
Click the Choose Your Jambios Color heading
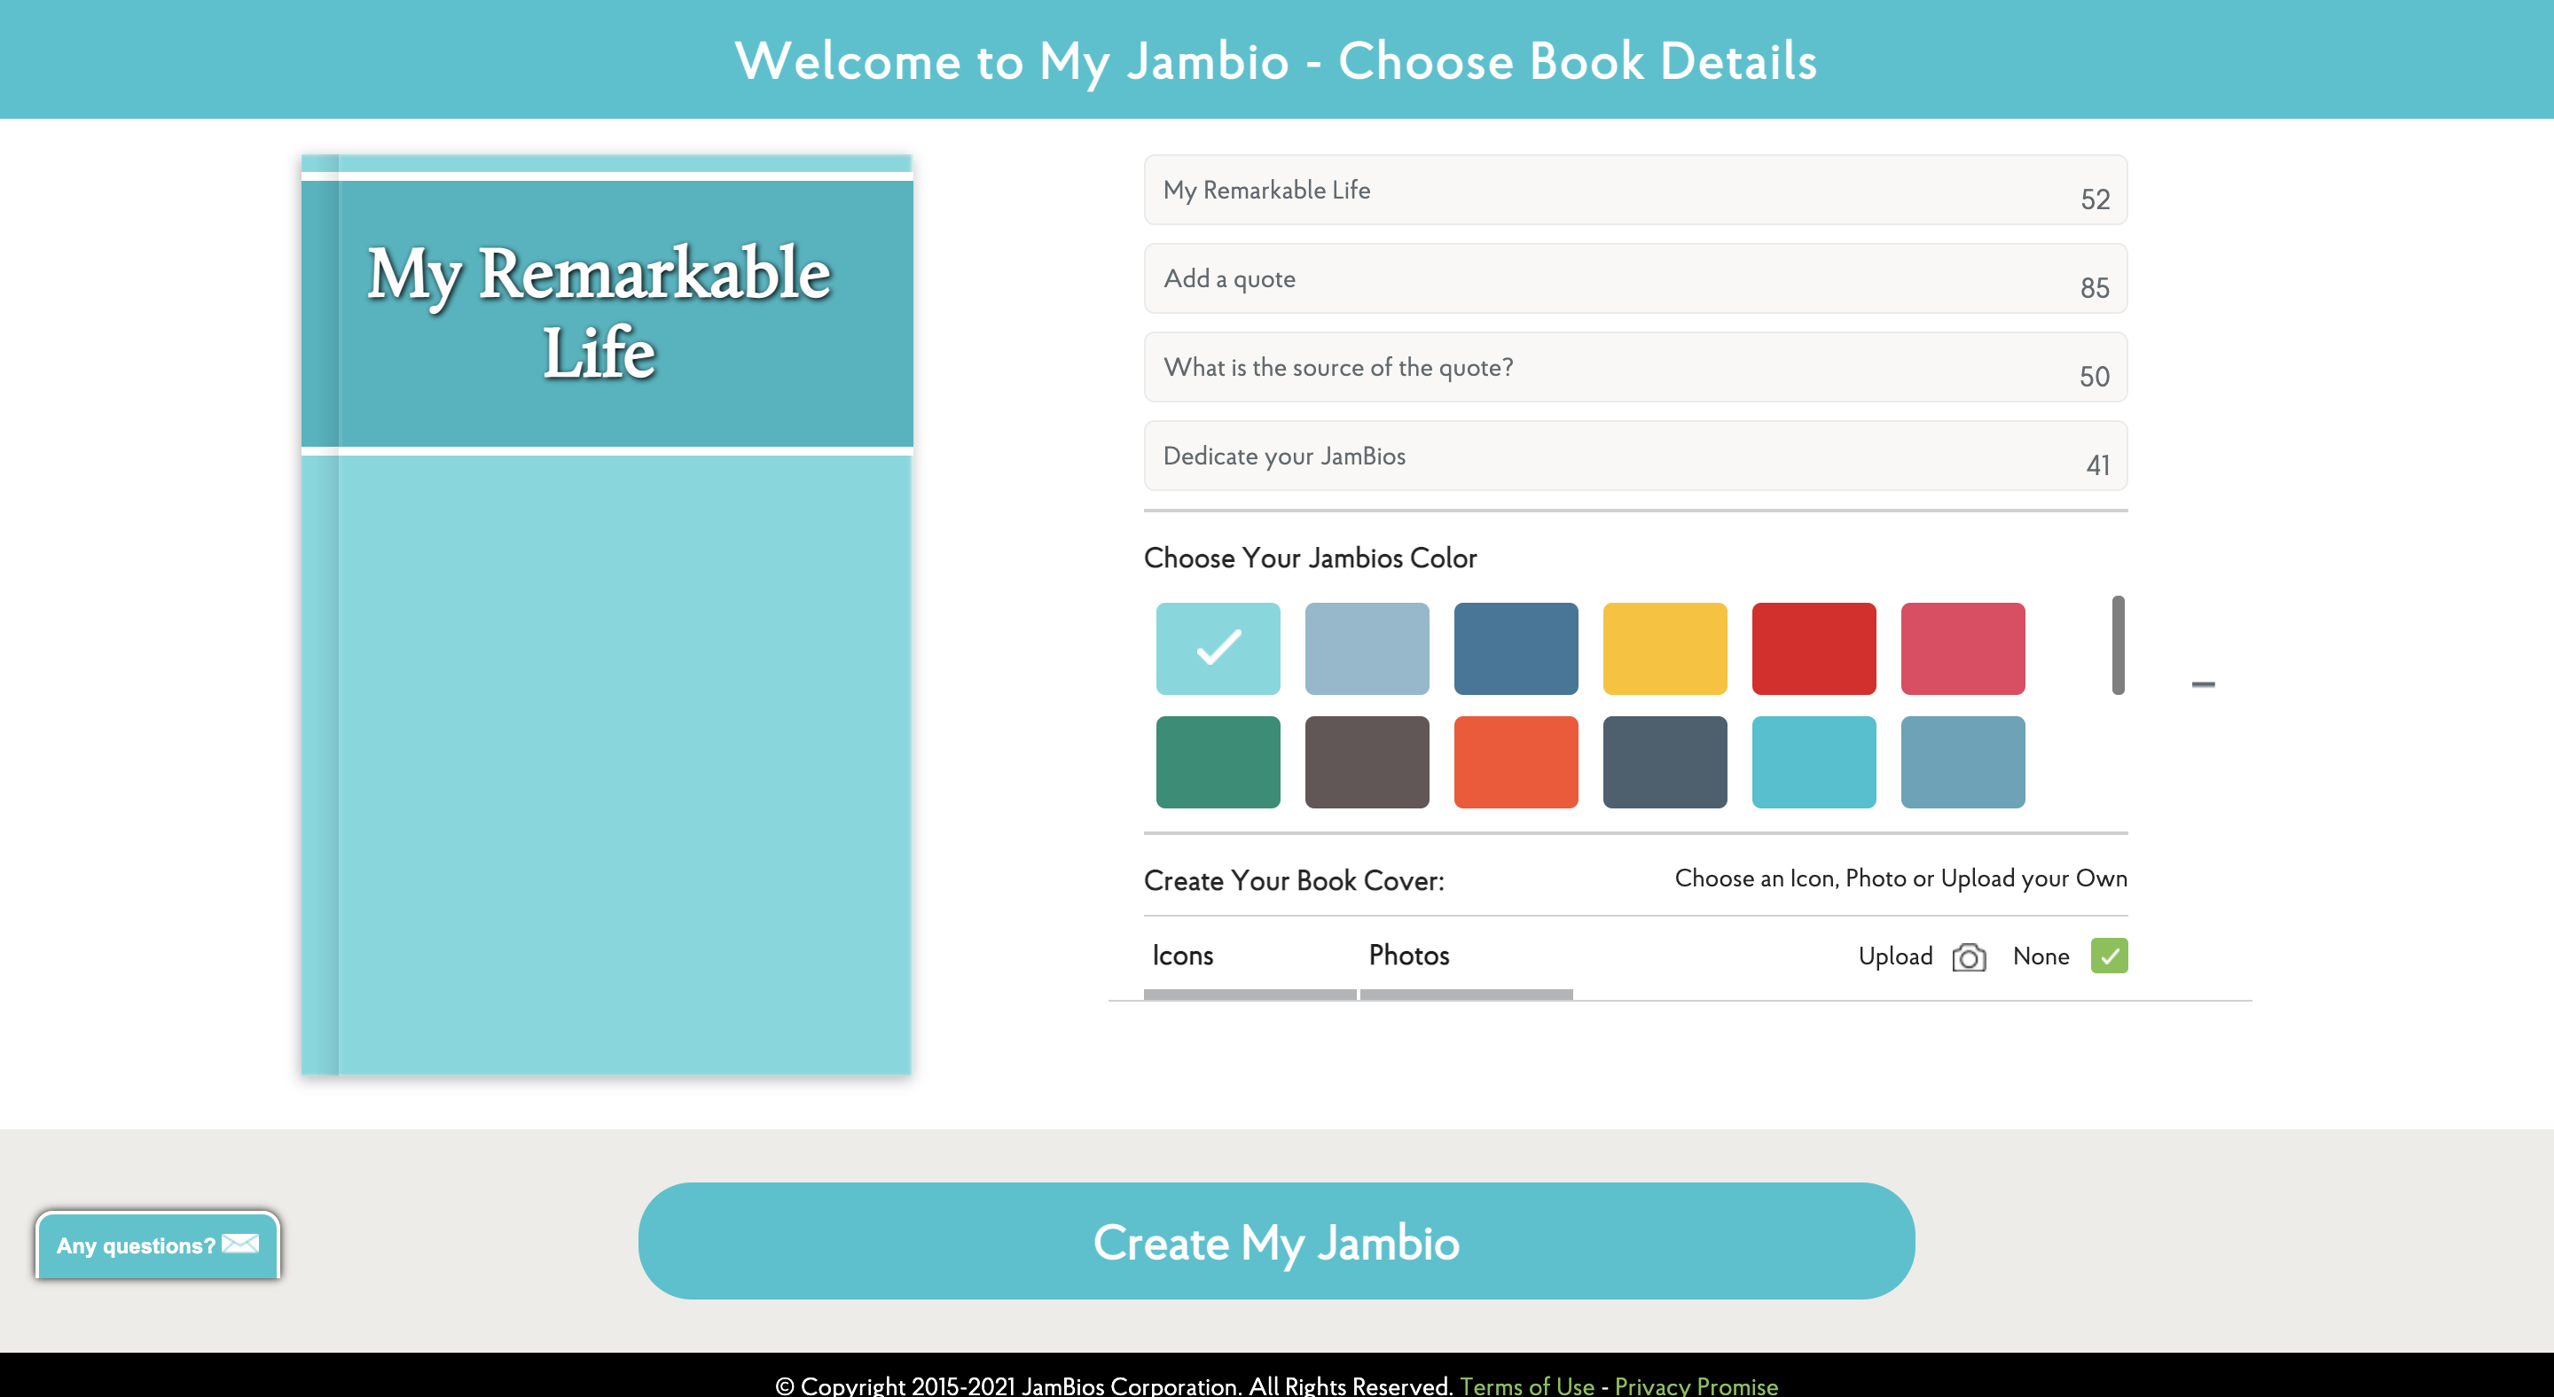[x=1310, y=558]
